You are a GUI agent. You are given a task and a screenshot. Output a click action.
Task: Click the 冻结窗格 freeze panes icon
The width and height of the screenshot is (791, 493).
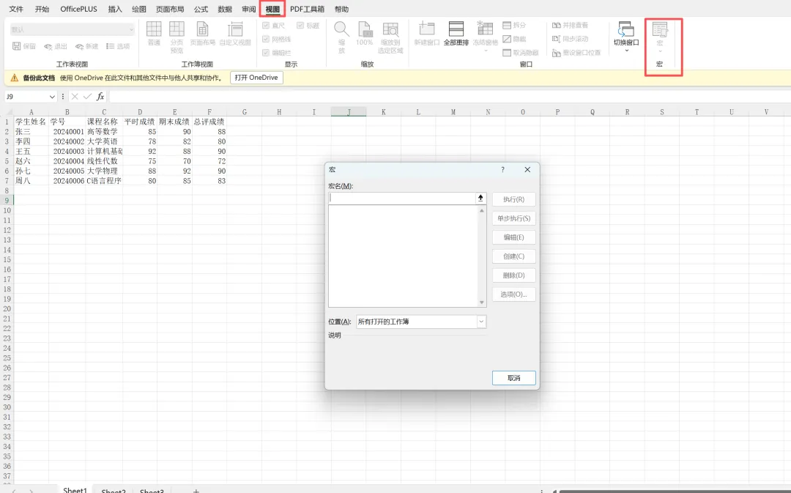pyautogui.click(x=485, y=29)
